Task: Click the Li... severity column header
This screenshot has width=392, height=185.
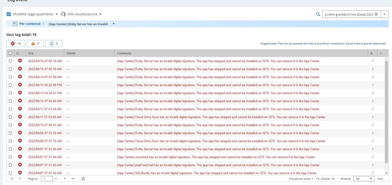Action: click(x=20, y=53)
